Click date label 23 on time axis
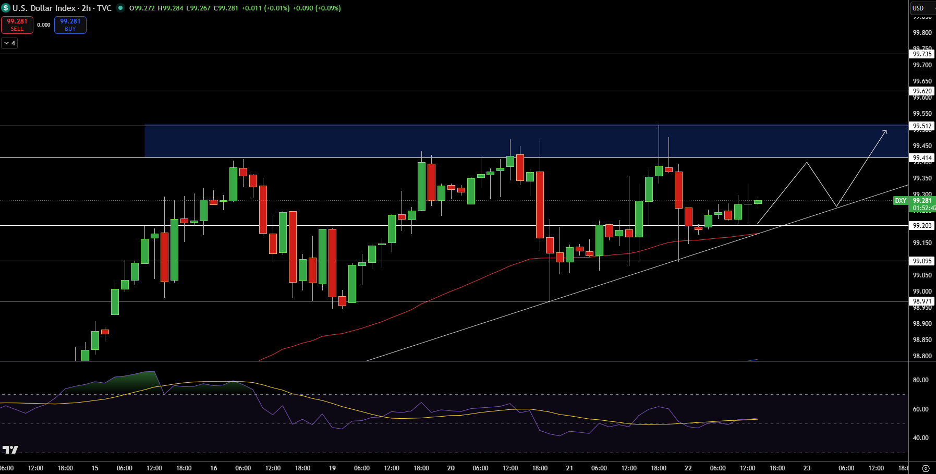The height and width of the screenshot is (474, 936). pyautogui.click(x=807, y=468)
